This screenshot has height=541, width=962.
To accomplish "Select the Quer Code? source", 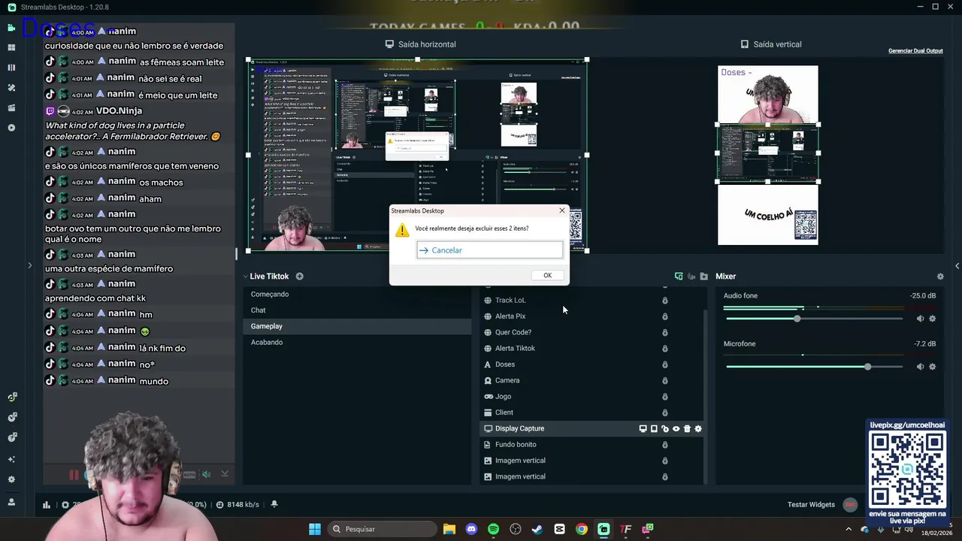I will point(591,332).
